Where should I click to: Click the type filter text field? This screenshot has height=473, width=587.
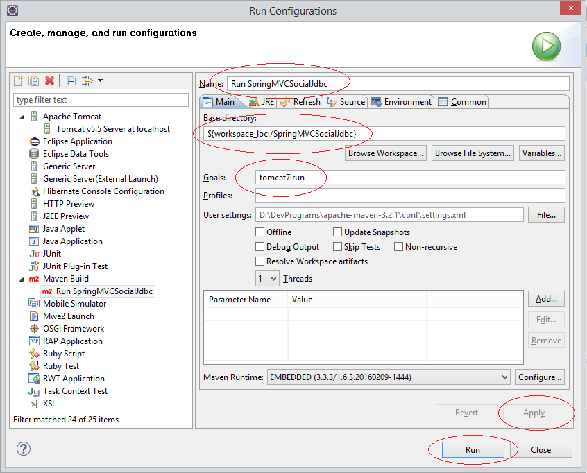101,100
